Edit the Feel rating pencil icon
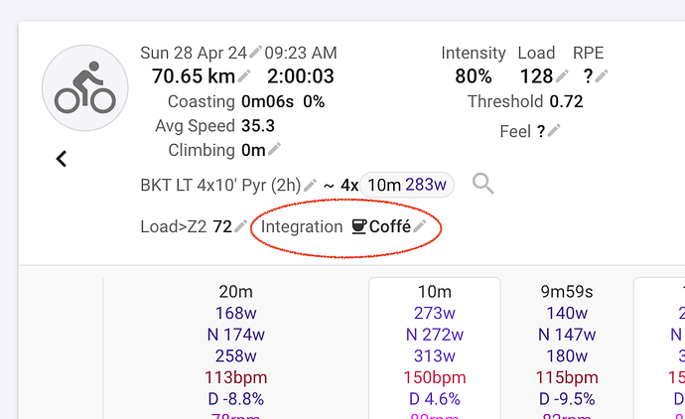This screenshot has width=685, height=419. 554,130
